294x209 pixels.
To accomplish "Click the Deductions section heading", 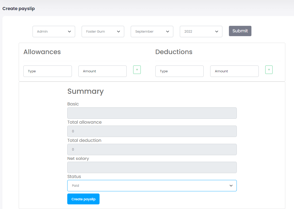I will coord(174,52).
